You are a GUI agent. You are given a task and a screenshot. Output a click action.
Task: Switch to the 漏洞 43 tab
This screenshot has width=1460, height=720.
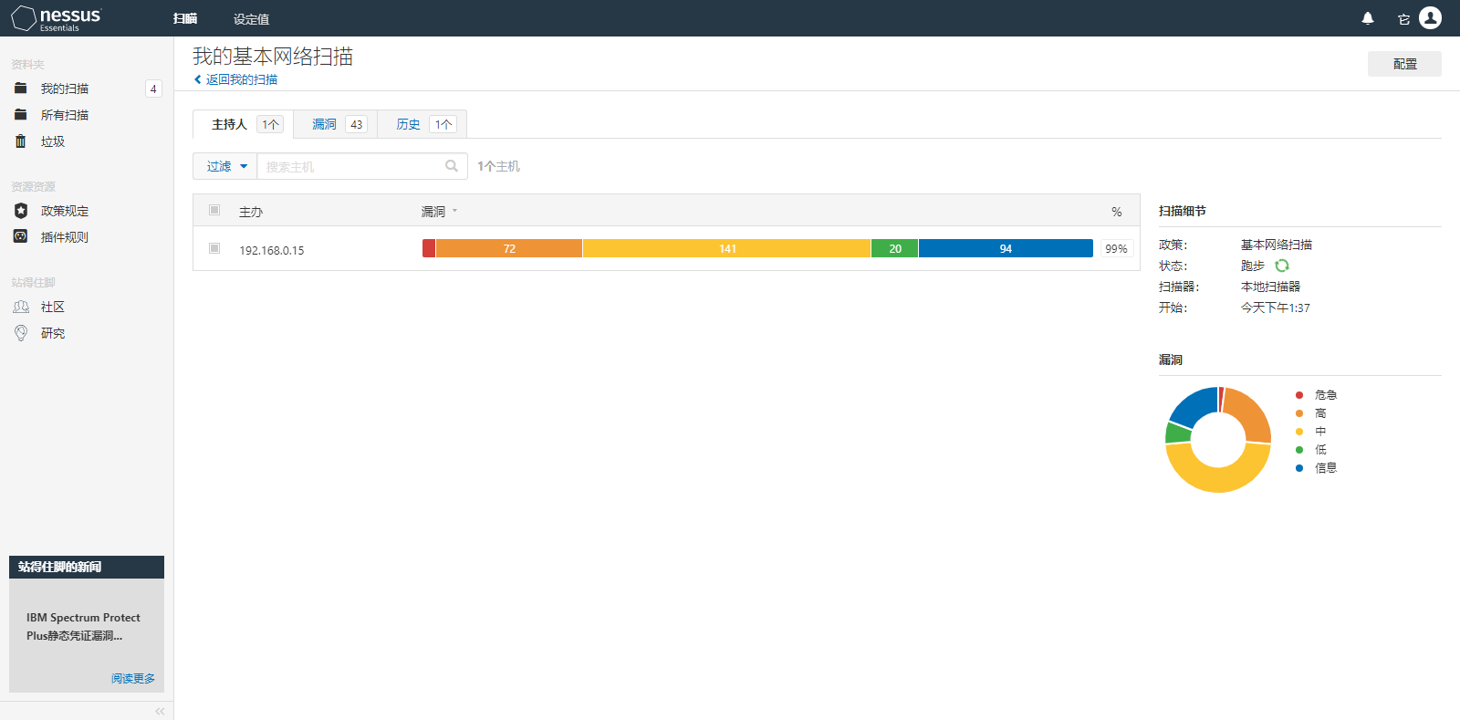tap(336, 124)
